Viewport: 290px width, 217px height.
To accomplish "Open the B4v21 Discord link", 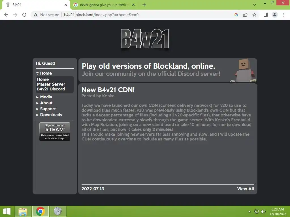I will [x=51, y=89].
